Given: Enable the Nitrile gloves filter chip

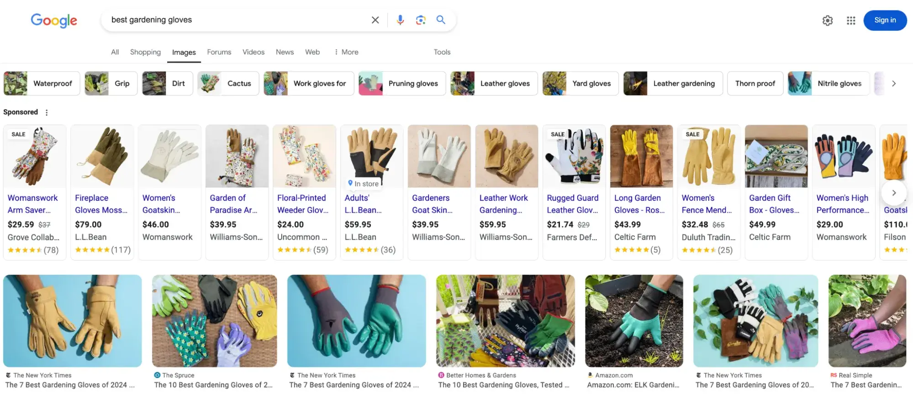Looking at the screenshot, I should (828, 83).
